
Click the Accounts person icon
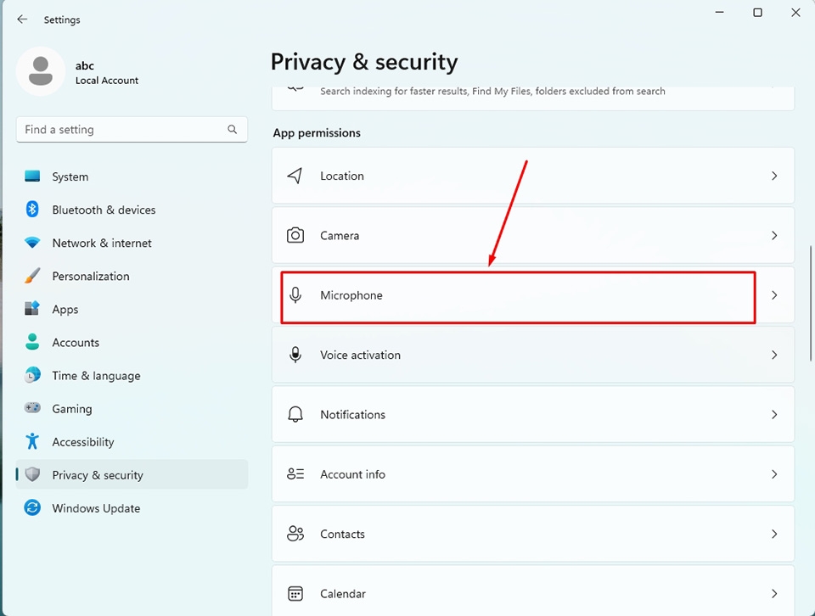[x=32, y=342]
